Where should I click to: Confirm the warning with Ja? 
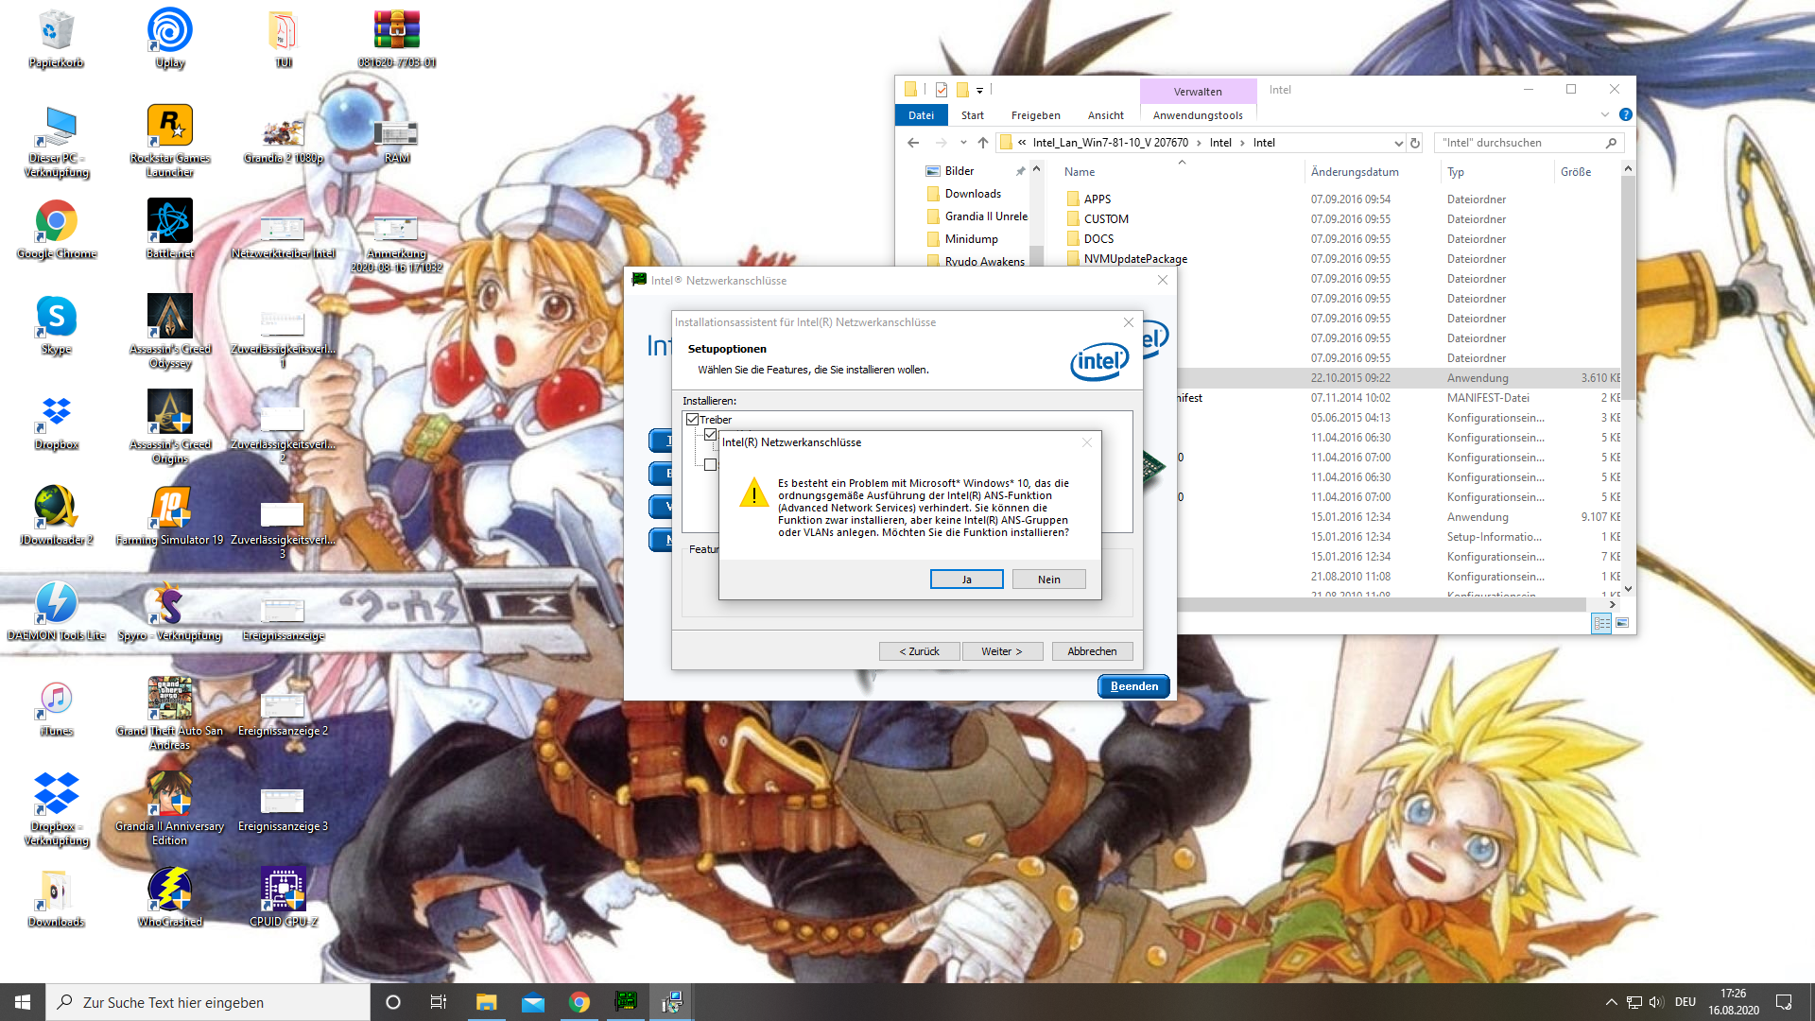[967, 580]
